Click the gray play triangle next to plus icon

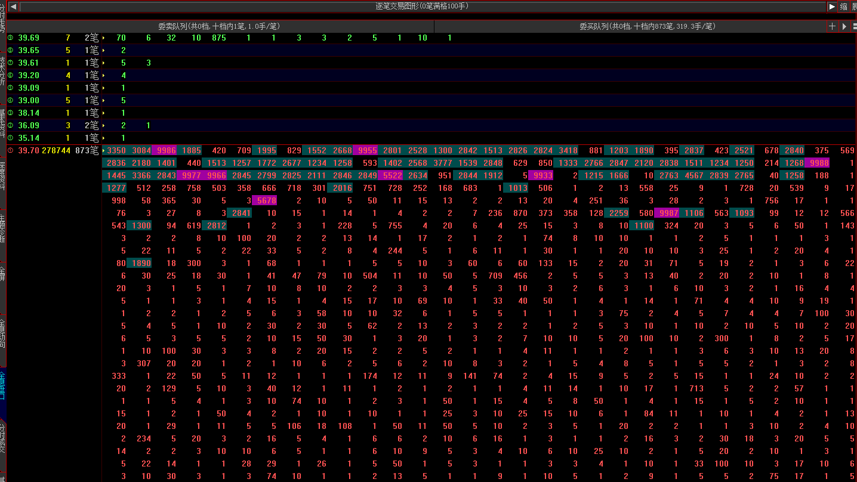(x=844, y=26)
